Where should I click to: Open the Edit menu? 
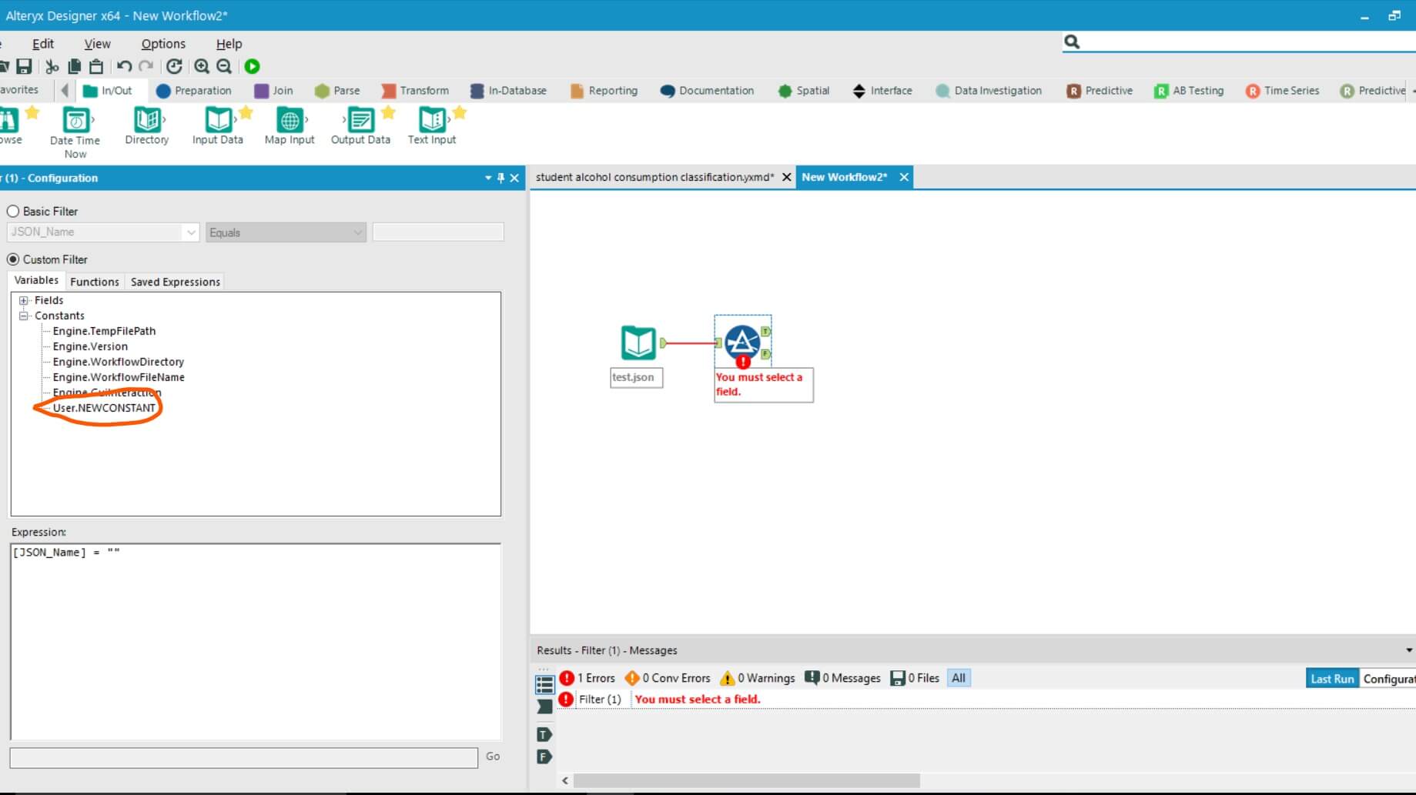point(43,44)
